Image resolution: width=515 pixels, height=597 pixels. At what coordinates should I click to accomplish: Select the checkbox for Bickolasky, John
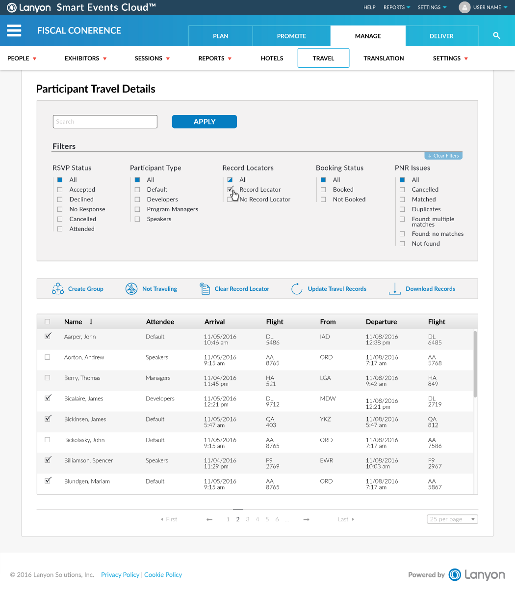pos(48,440)
